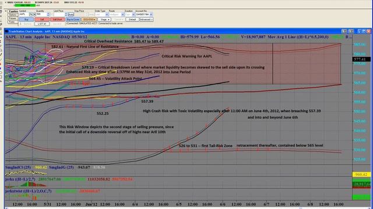Click the red Sell button

pos(42,19)
